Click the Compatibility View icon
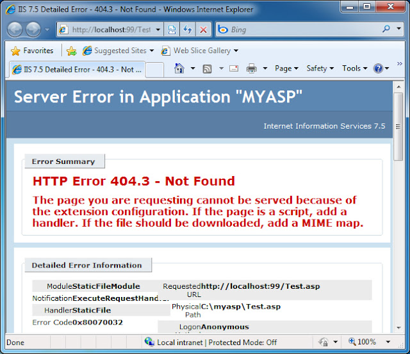Viewport: 410px width, 354px height. pyautogui.click(x=172, y=29)
